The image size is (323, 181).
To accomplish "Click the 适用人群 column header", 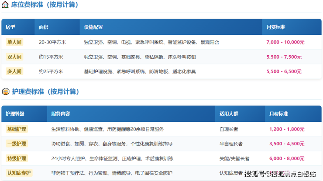I will click(229, 114).
